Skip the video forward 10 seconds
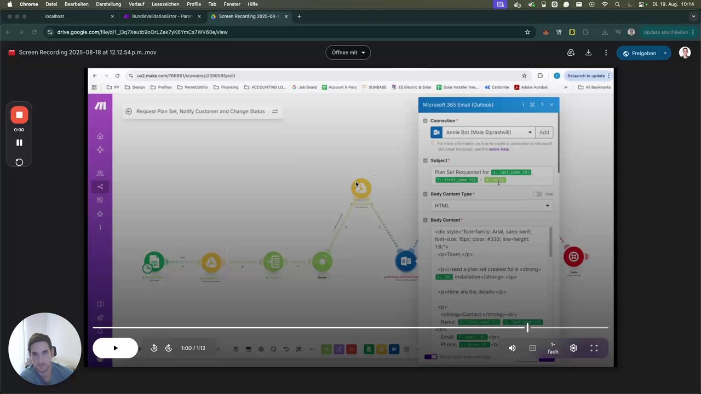Viewport: 701px width, 394px height. 169,348
